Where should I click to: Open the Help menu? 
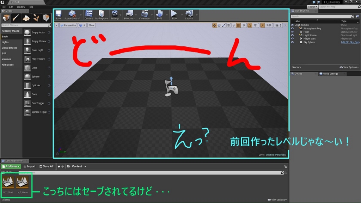click(x=31, y=7)
